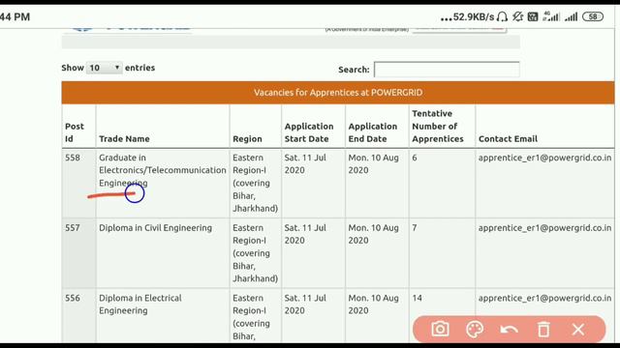
Task: Click apprentices count 14
Action: click(x=417, y=298)
